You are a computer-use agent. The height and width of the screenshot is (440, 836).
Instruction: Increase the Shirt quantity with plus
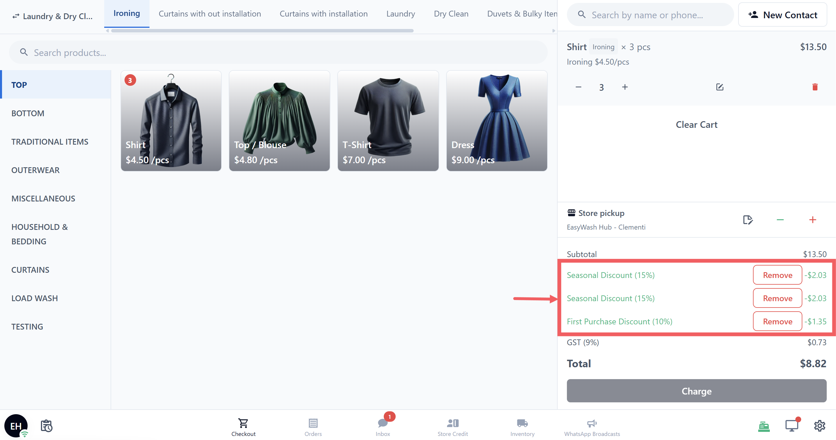coord(625,87)
